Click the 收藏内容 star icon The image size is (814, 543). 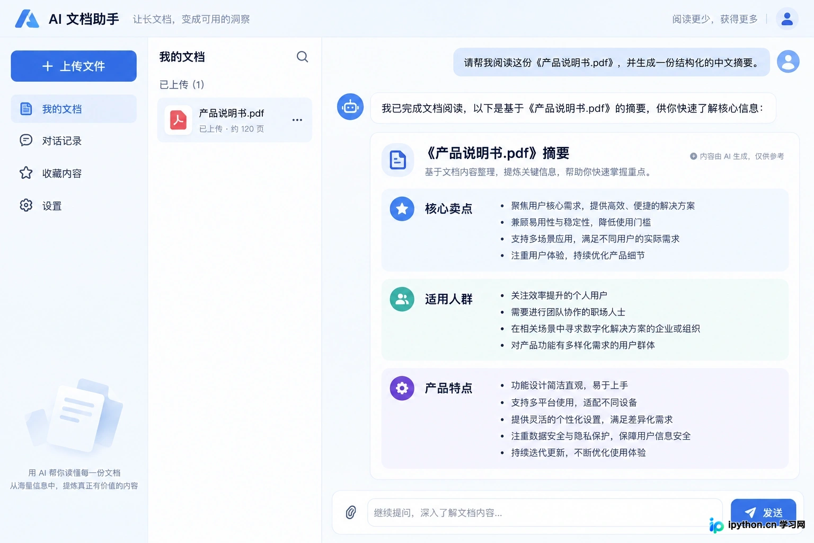[x=26, y=173]
